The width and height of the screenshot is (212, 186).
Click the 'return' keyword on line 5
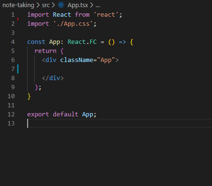(45, 51)
